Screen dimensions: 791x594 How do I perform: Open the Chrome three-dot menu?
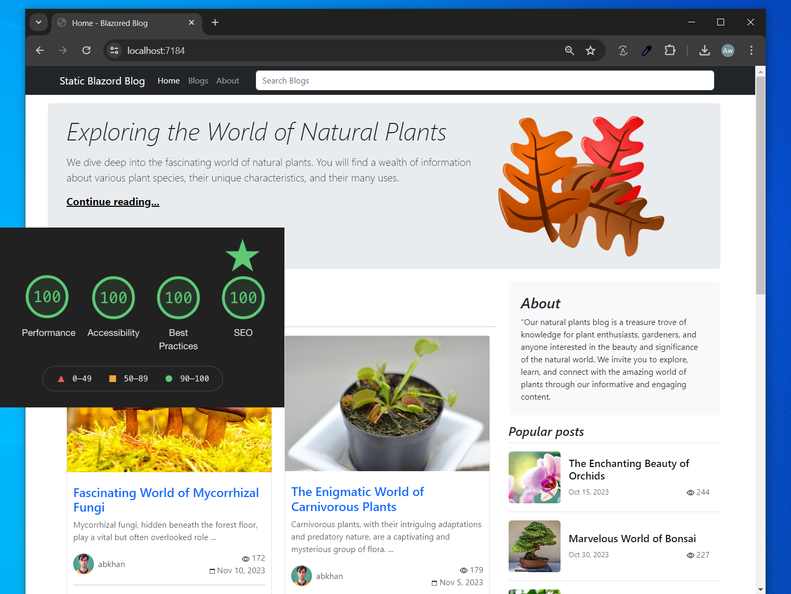click(x=751, y=50)
